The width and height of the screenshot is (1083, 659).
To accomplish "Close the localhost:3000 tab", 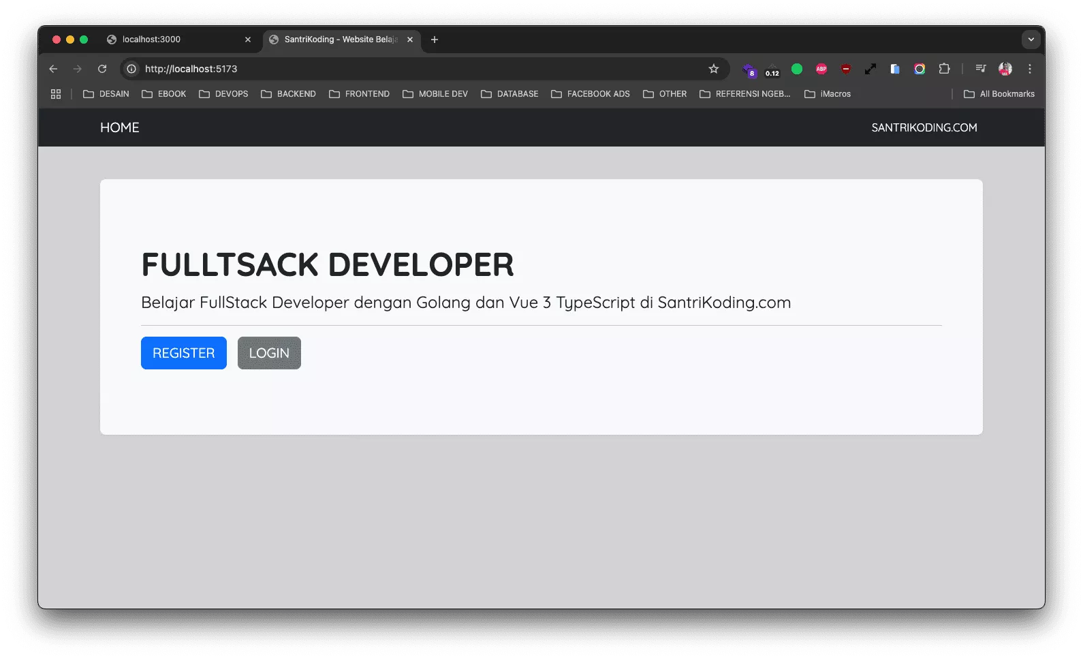I will 248,40.
